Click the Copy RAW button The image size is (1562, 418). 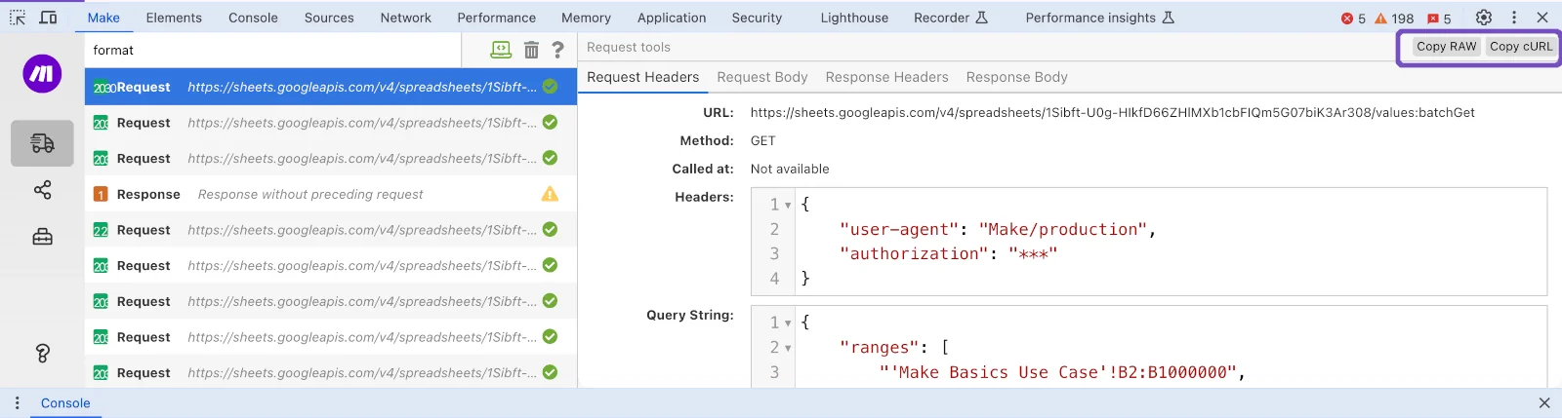[x=1446, y=47]
